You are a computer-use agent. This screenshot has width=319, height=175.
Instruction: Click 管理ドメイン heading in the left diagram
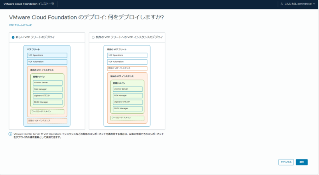pos(39,77)
